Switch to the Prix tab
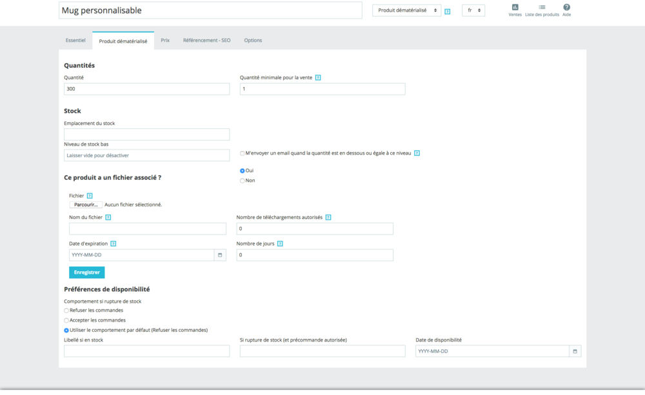Viewport: 645px width, 395px height. (x=165, y=41)
